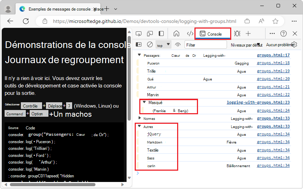The image size is (303, 189).
Task: Click the horizontal scrollbar on the page
Action: coord(53,184)
